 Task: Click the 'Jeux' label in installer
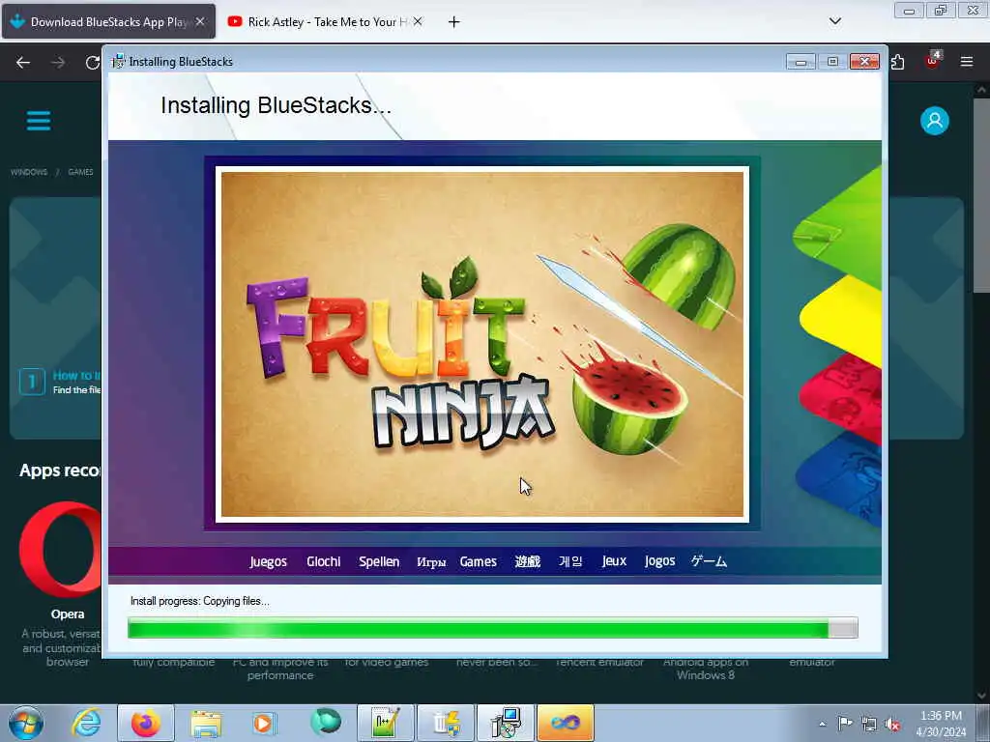614,561
